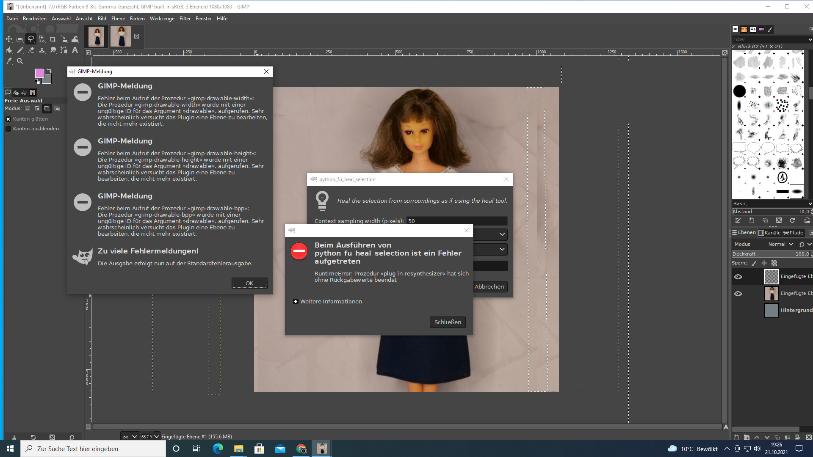Hide the top Eingefügte Ebene layer
The image size is (813, 457).
(738, 277)
